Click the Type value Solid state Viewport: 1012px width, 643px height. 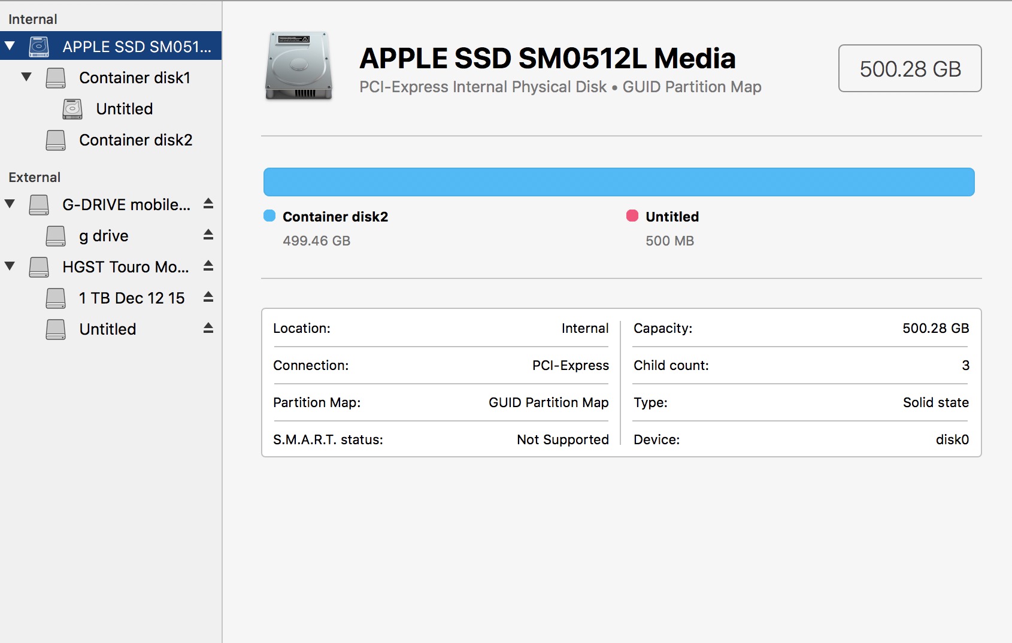(936, 402)
